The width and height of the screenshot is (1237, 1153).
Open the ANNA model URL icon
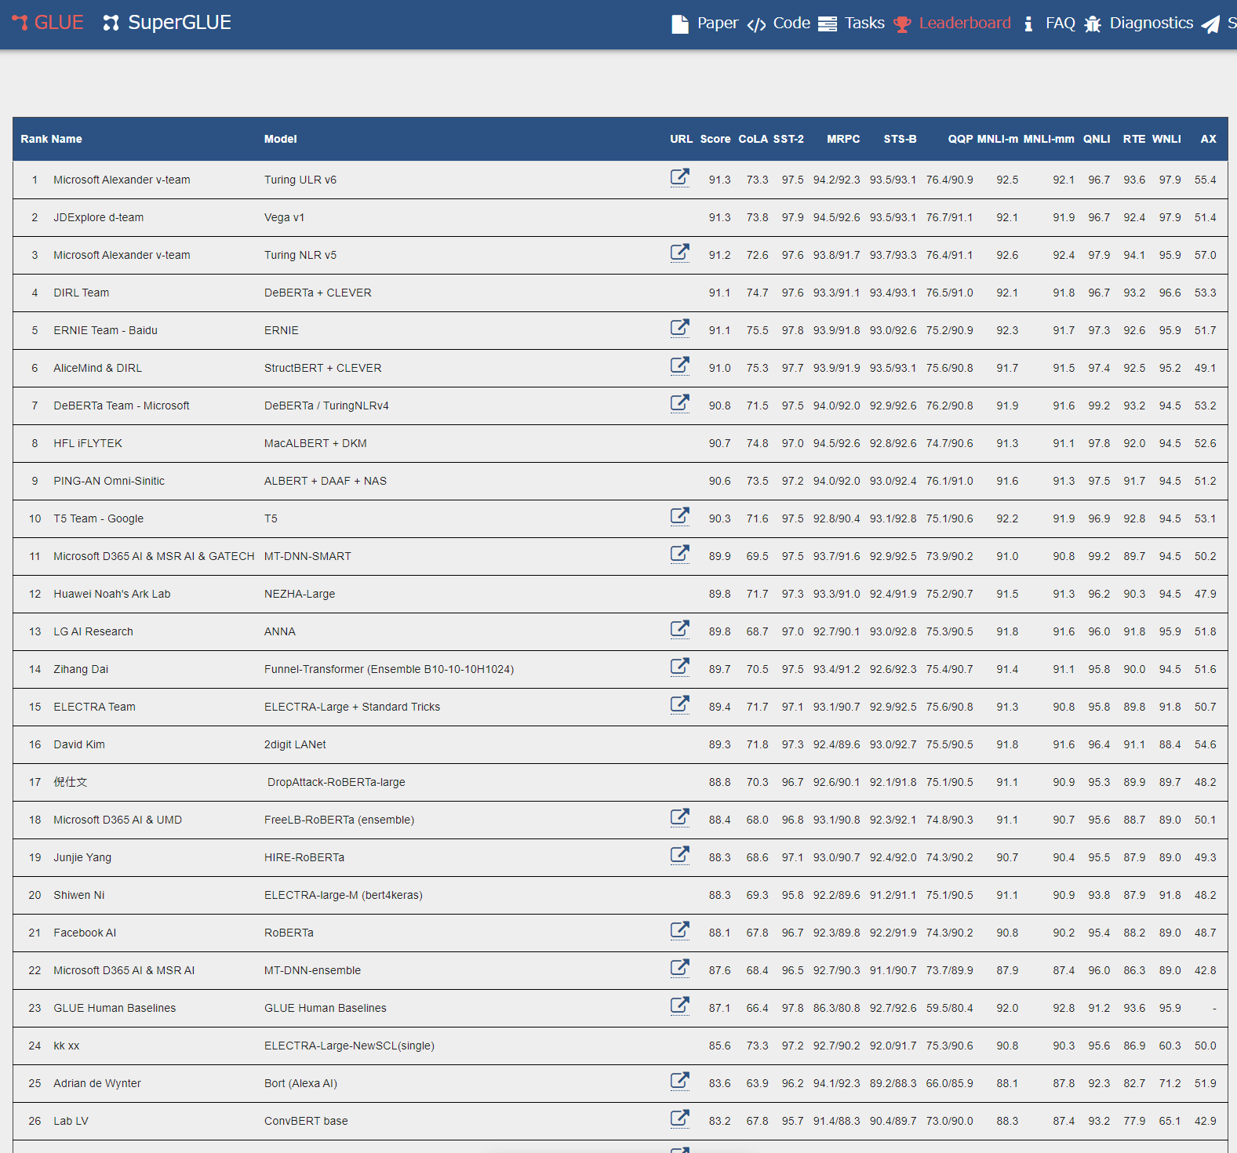coord(680,629)
